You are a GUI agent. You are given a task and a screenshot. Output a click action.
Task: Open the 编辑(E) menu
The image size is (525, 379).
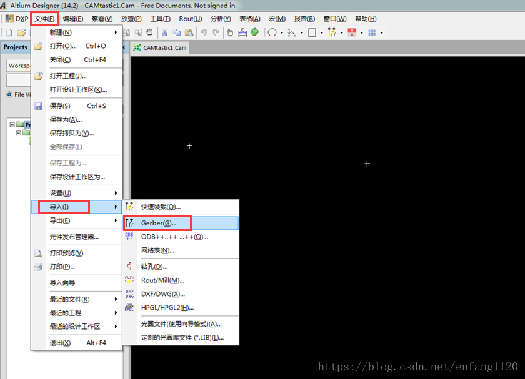73,19
